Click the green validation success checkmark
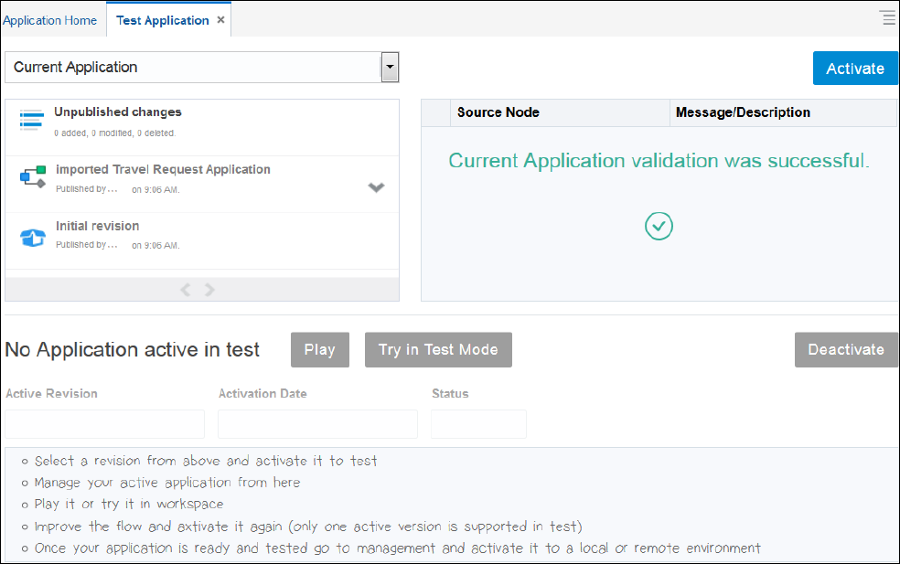Viewport: 900px width, 564px height. click(659, 226)
